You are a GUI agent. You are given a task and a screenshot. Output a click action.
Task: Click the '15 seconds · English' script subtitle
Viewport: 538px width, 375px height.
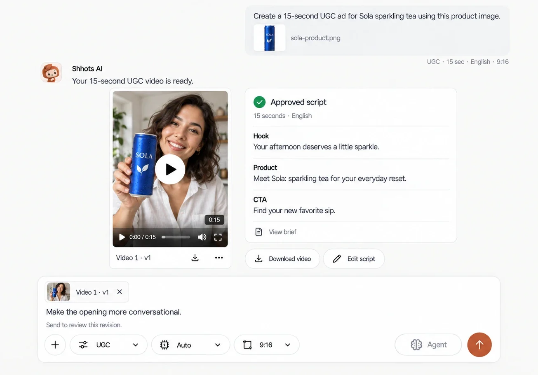point(282,116)
